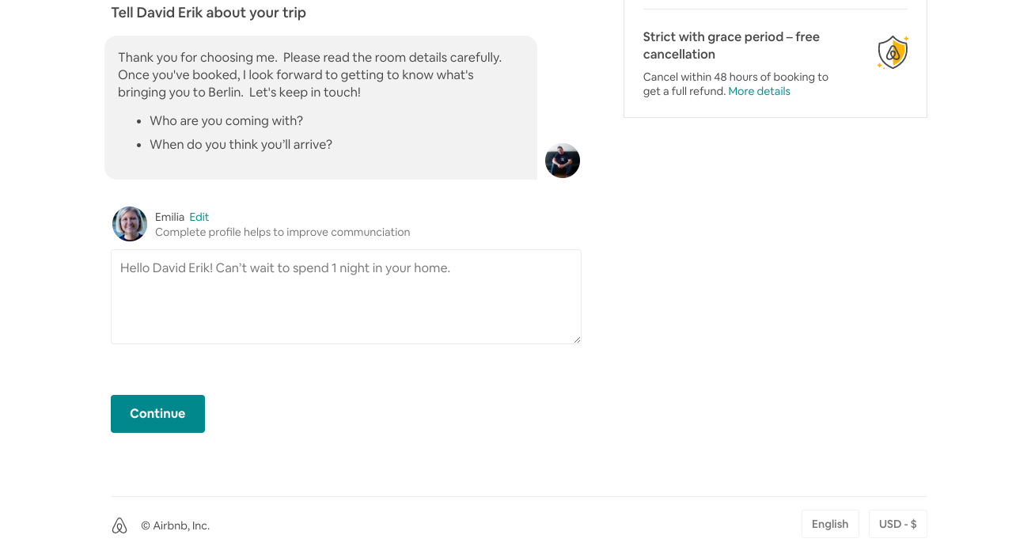
Task: Click the Edit profile link
Action: pos(199,217)
